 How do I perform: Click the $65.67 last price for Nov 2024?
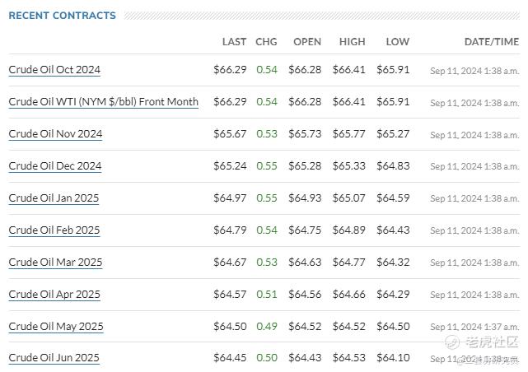(230, 134)
